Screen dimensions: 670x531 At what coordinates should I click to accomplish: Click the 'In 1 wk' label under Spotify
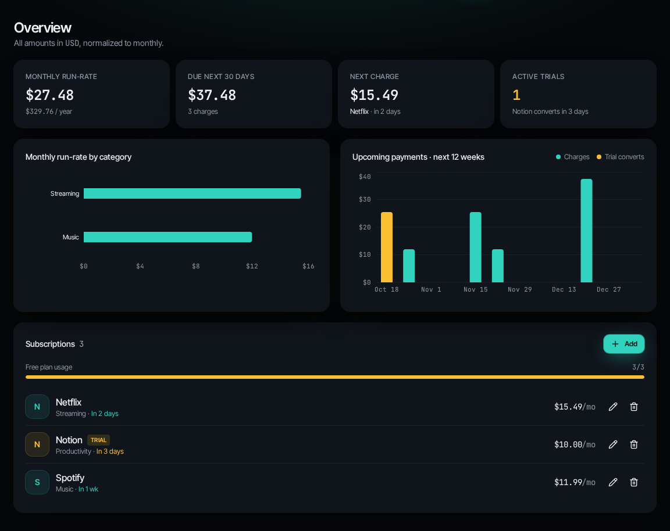click(x=88, y=489)
